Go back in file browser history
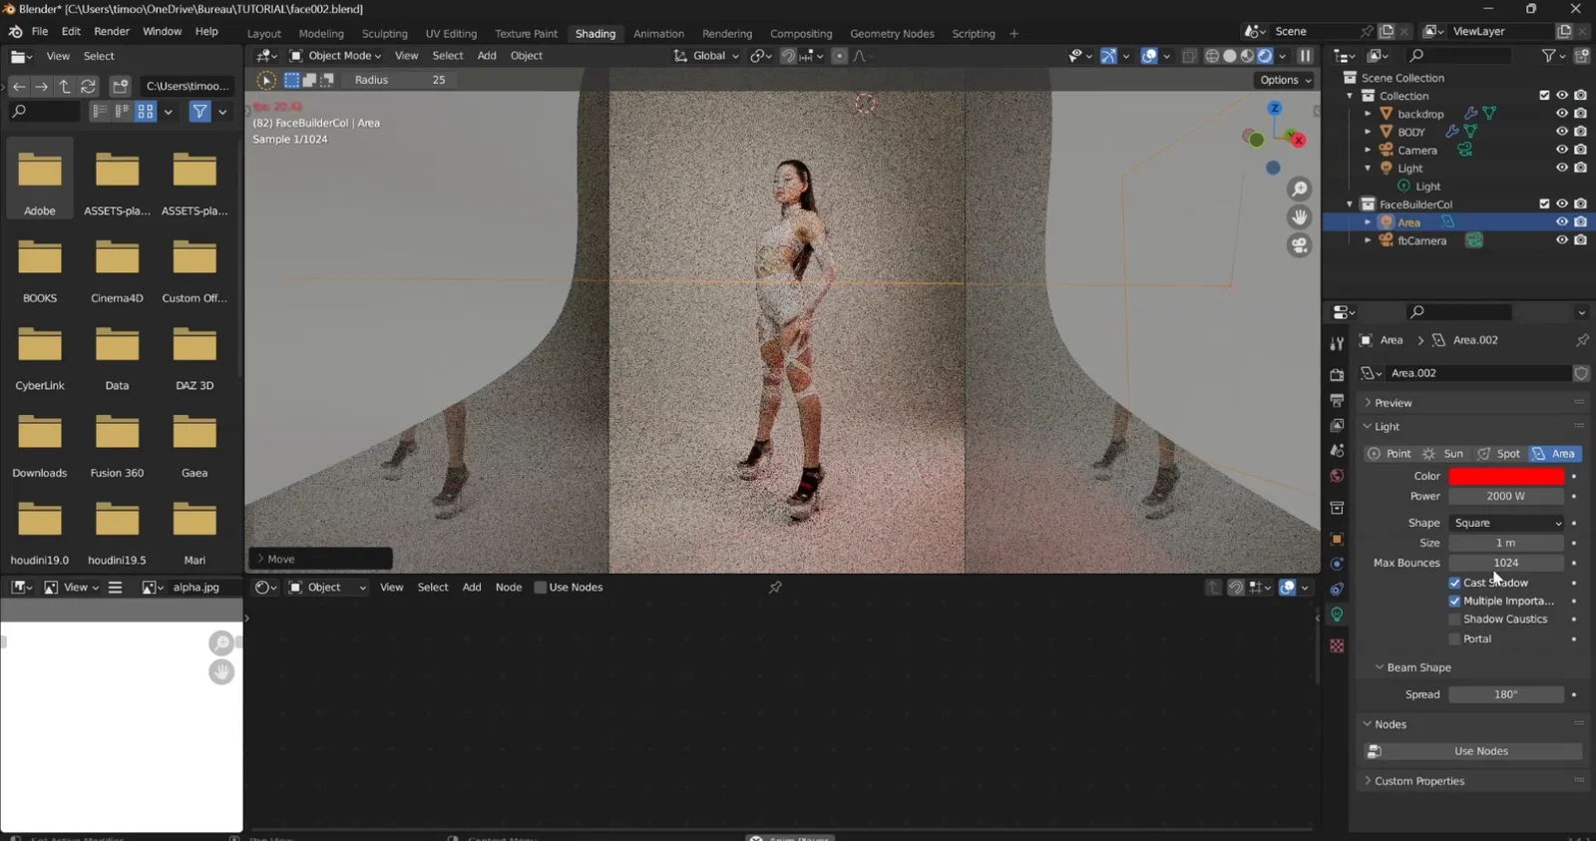This screenshot has height=841, width=1596. pos(19,86)
